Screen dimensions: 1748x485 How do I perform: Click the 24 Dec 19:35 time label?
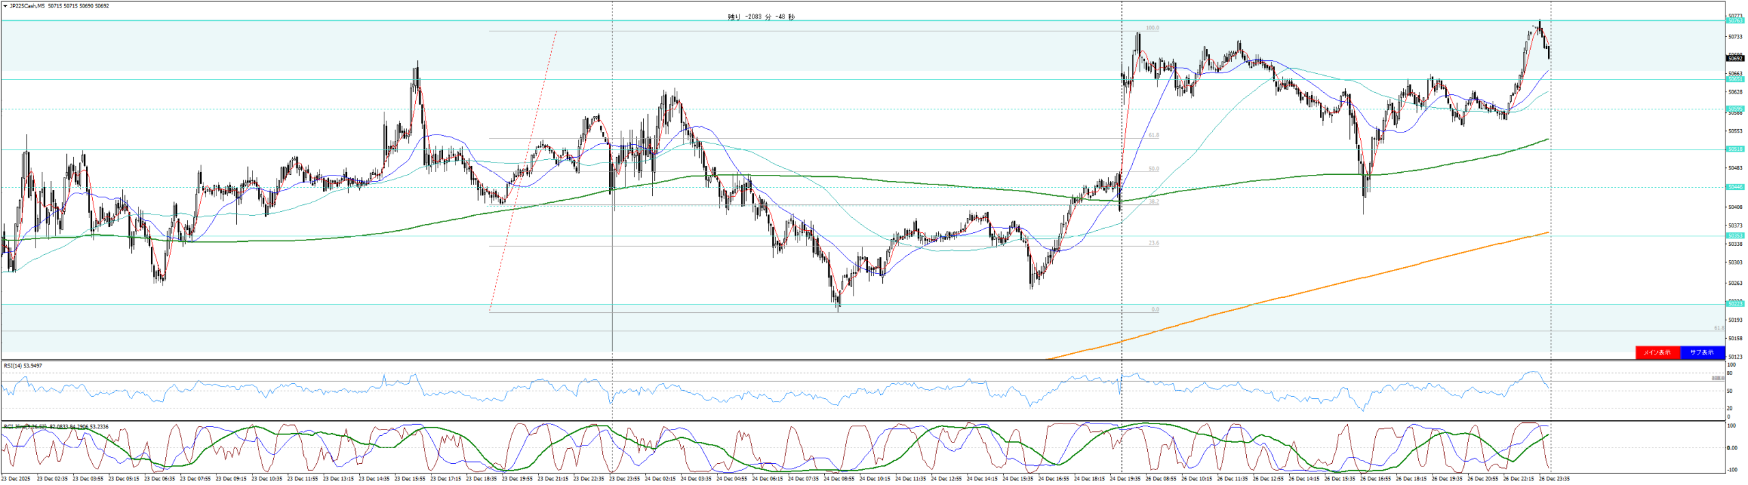(x=1125, y=479)
